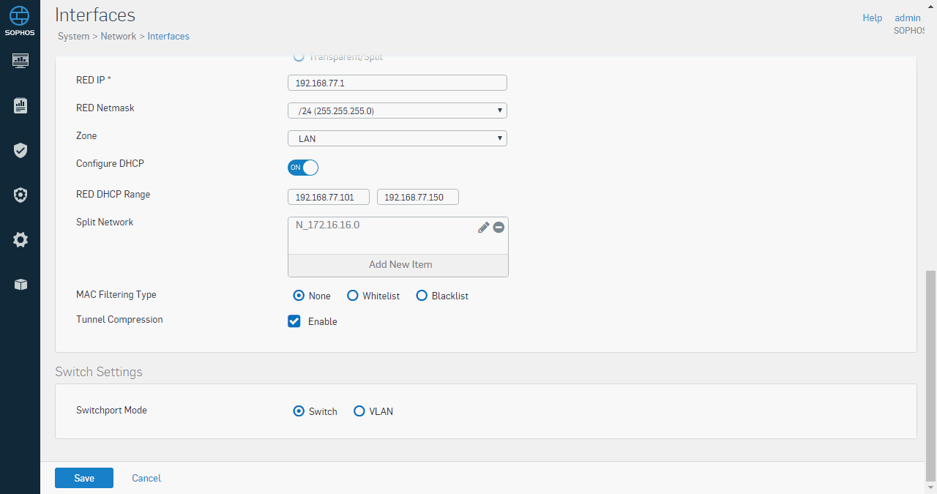Screen dimensions: 937x494
Task: Select Transparent/Split radio option
Action: click(299, 56)
